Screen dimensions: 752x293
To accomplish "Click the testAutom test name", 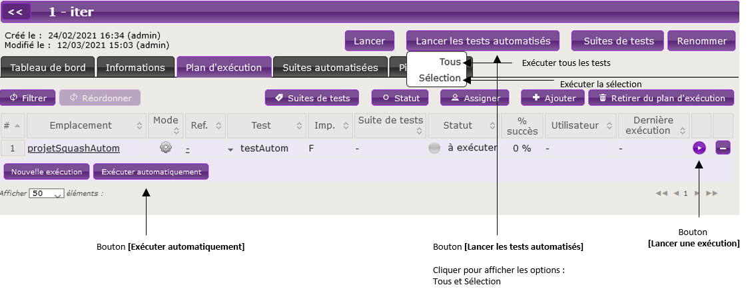I will (x=264, y=148).
